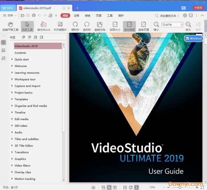
Task: Click the magnifier 放大 zoom in icon
Action: [188, 26]
